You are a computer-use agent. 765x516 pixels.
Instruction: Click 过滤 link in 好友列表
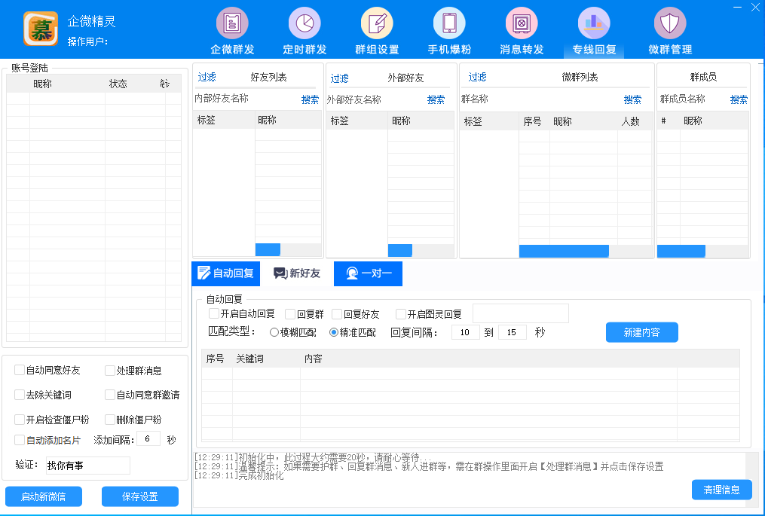[207, 77]
